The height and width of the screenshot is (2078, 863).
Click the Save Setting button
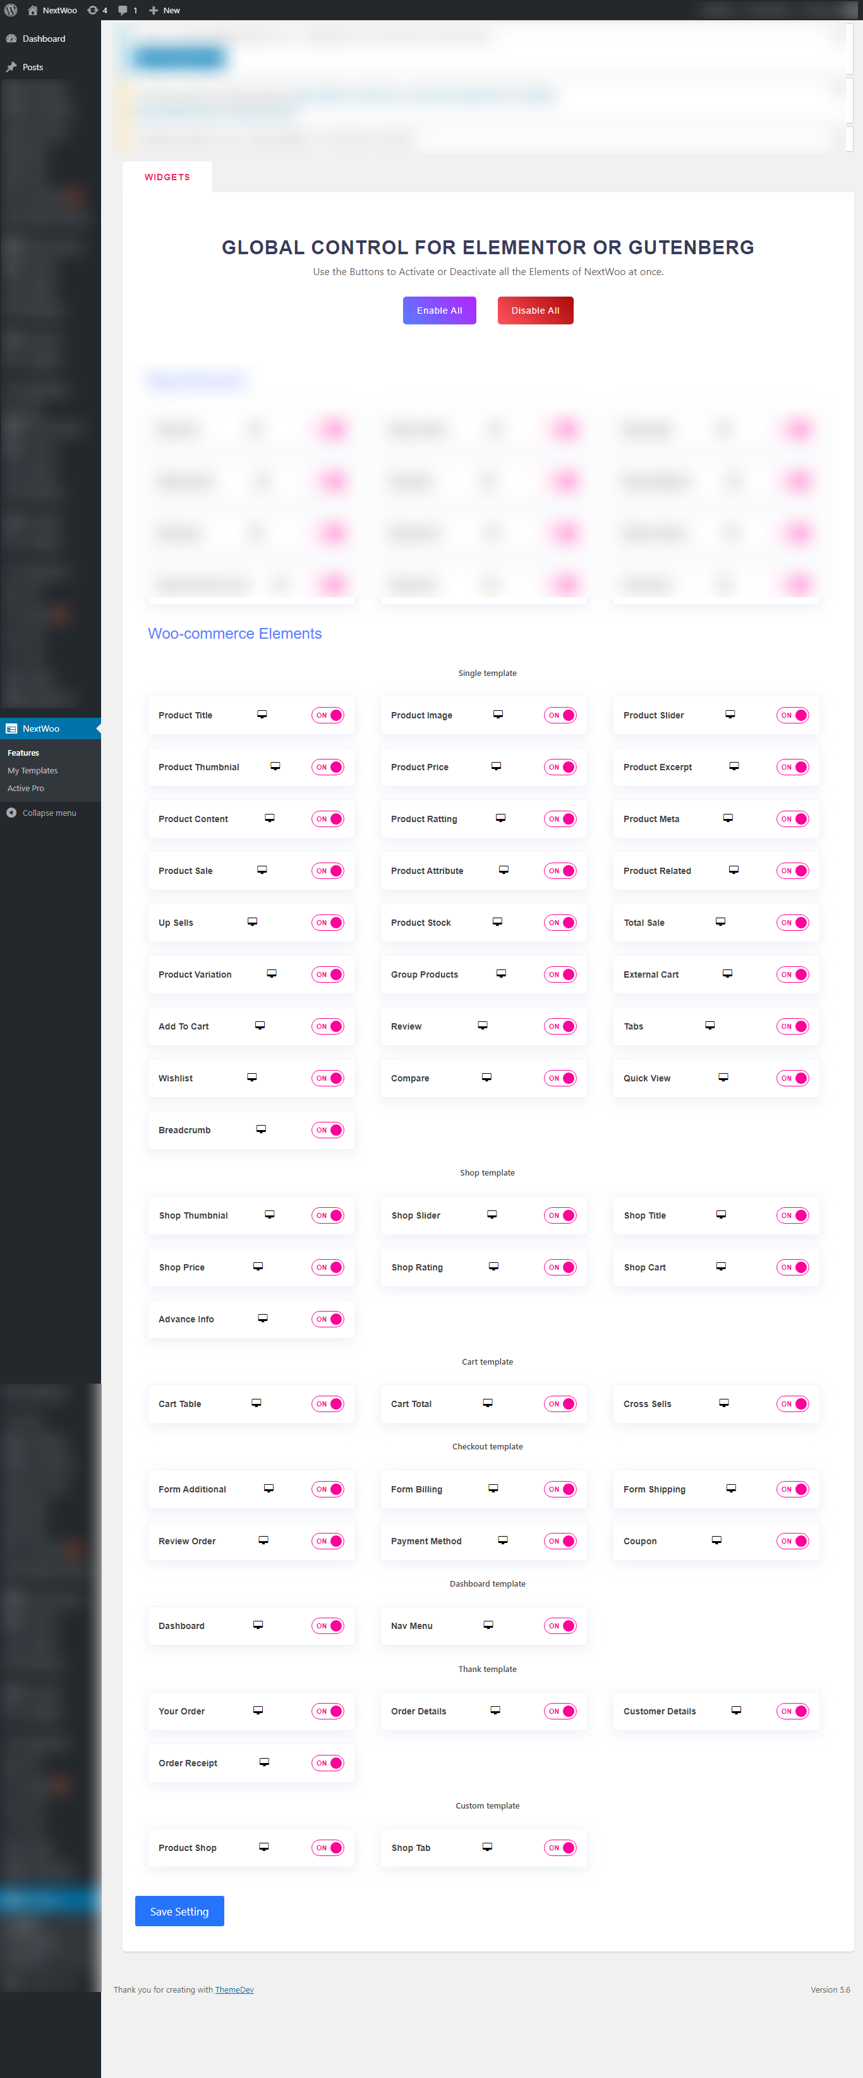(x=179, y=1911)
